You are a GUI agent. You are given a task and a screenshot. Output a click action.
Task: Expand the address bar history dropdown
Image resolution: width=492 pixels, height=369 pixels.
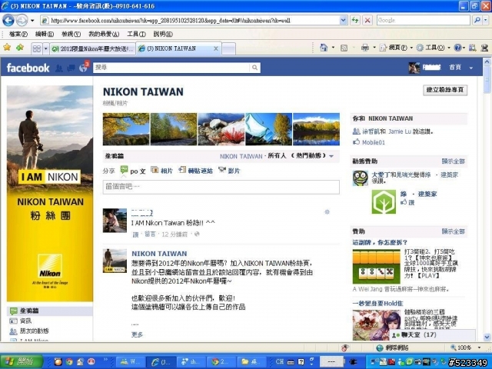click(x=344, y=21)
